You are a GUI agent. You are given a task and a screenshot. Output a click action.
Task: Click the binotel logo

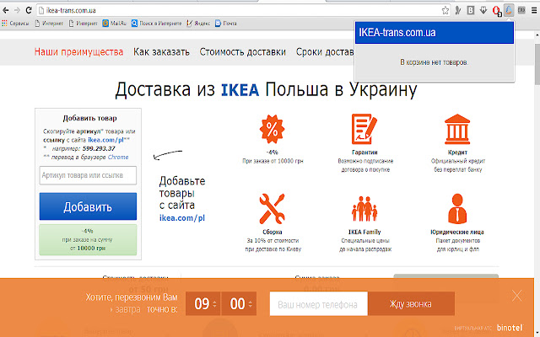click(x=510, y=328)
